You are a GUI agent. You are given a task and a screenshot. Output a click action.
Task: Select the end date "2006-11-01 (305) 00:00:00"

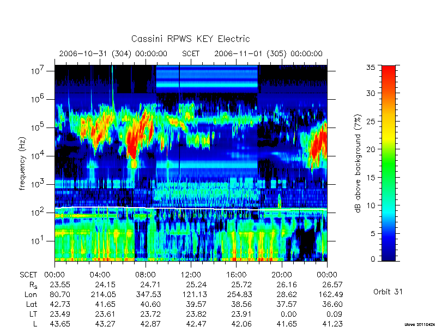pyautogui.click(x=268, y=53)
